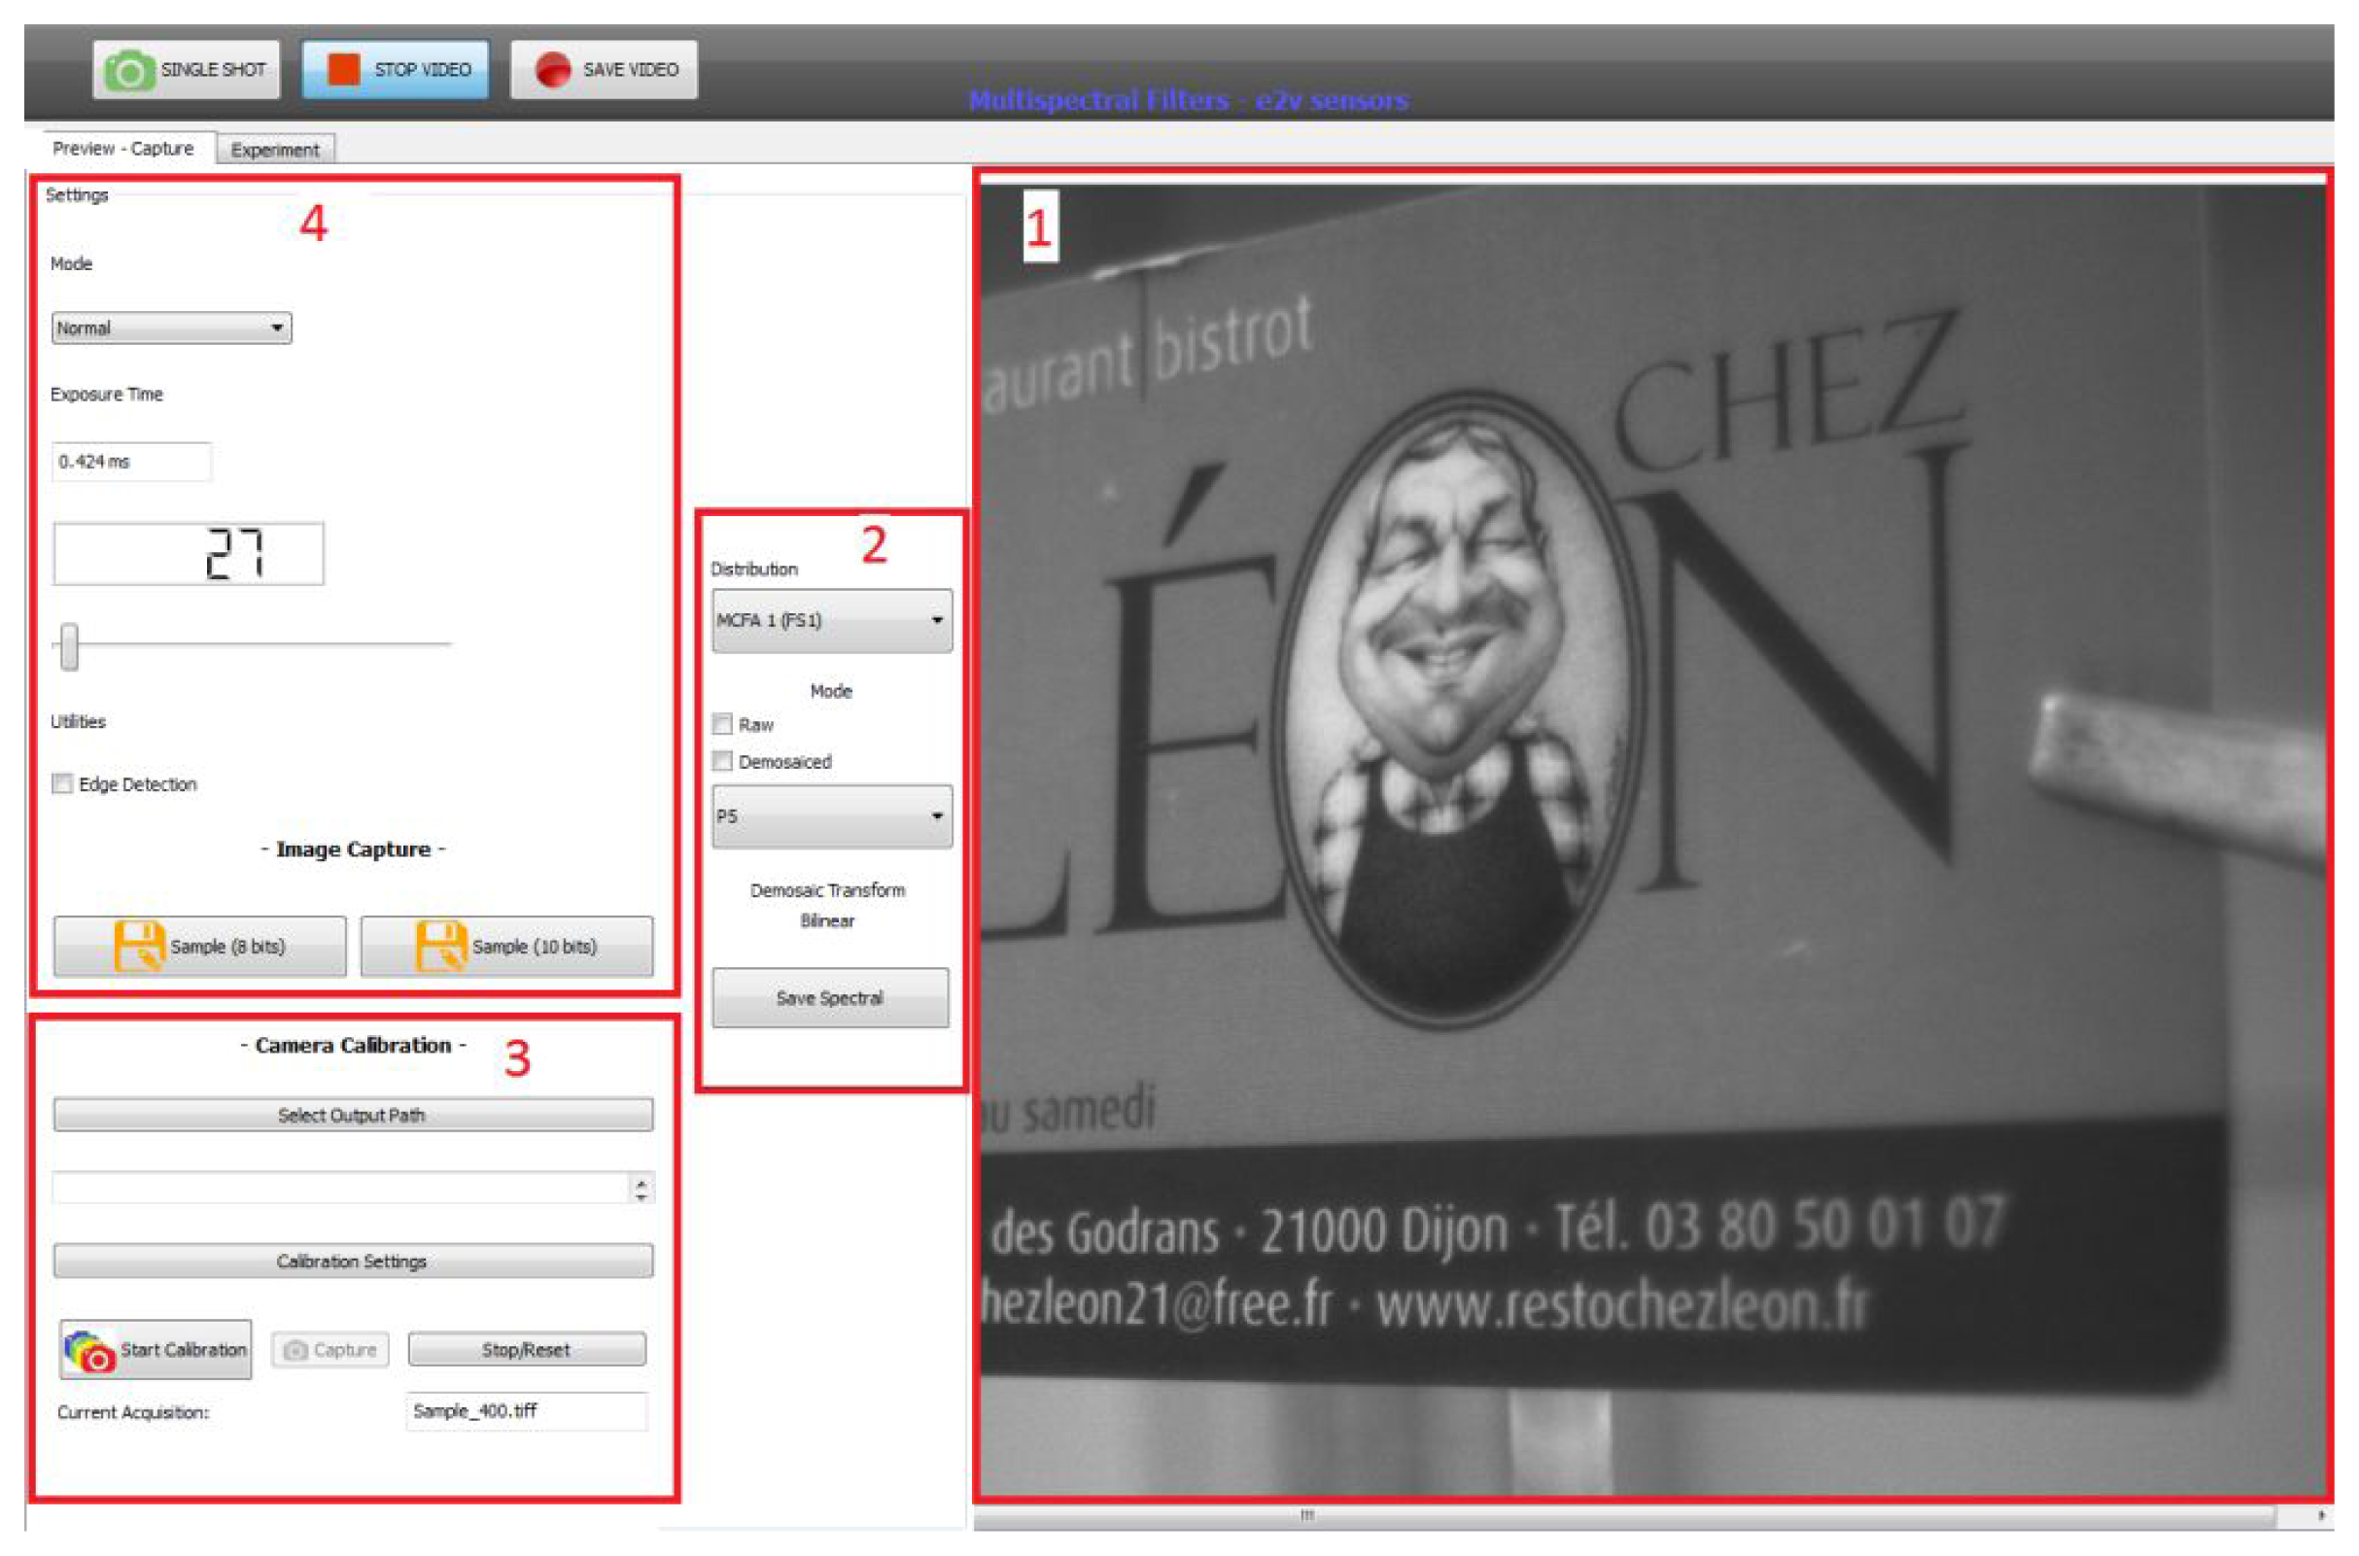Click the Start Calibration colored camera icon
Viewport: 2359px width, 1556px height.
89,1352
